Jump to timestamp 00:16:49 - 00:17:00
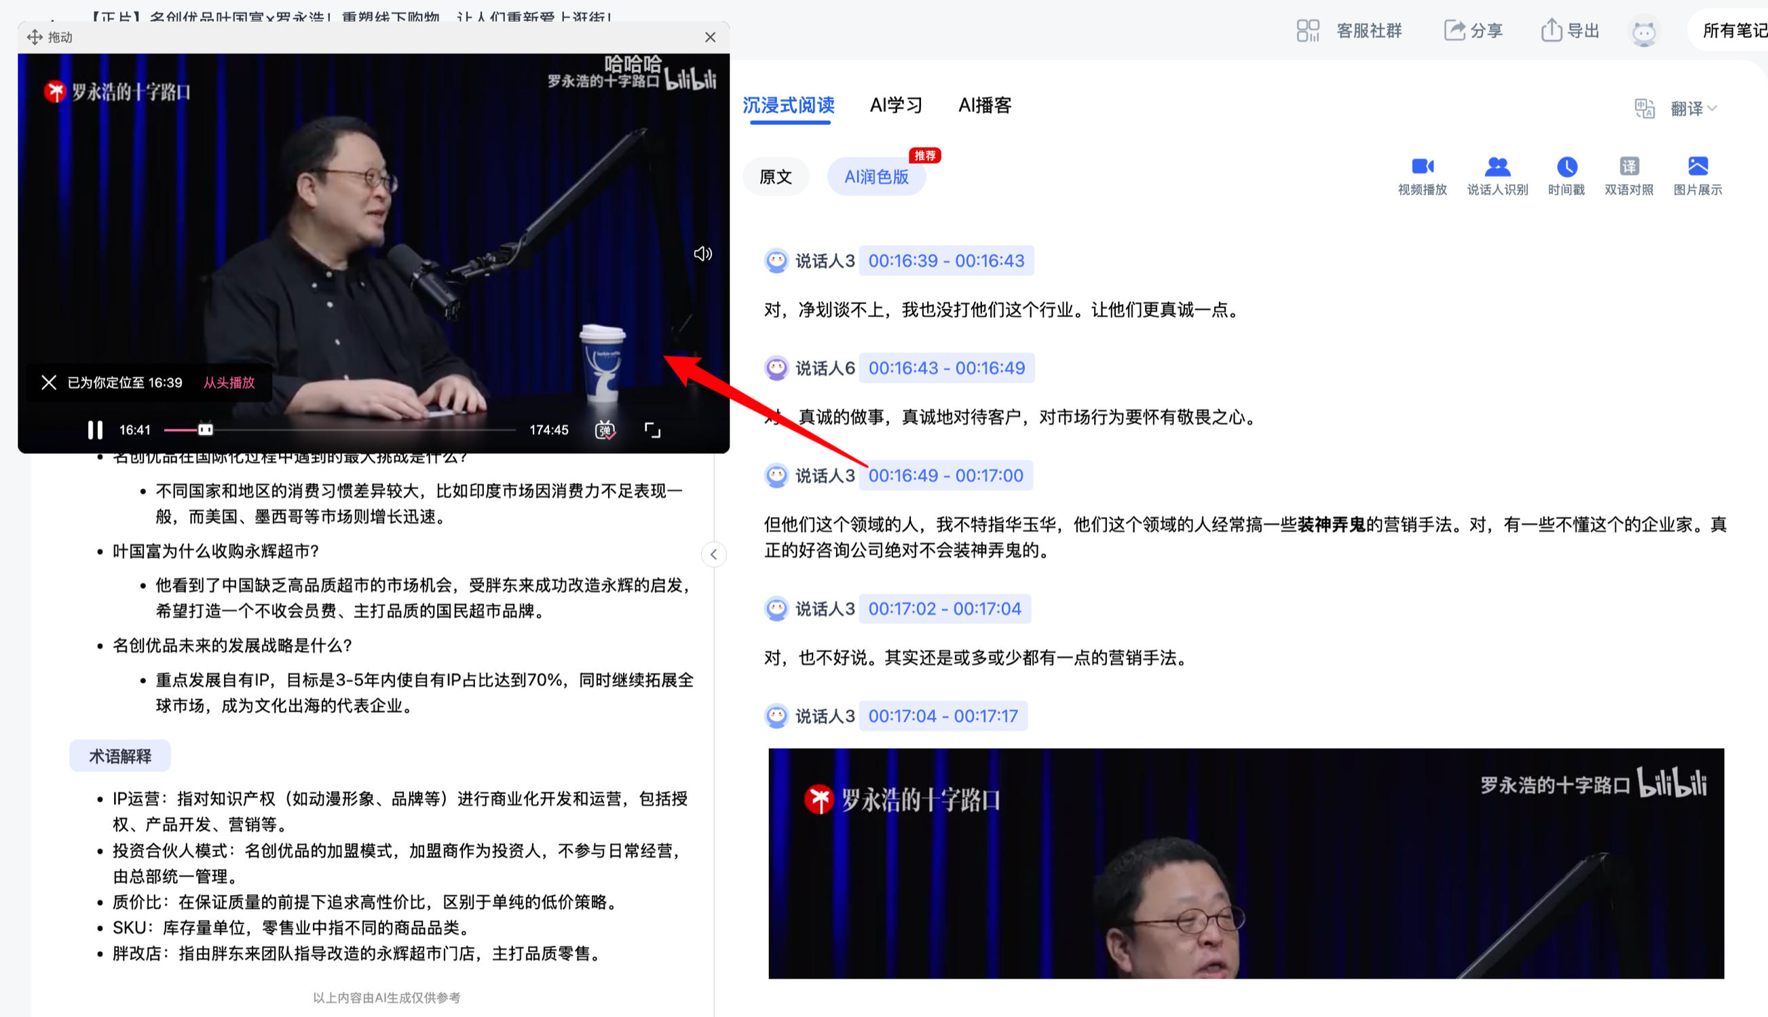 946,476
